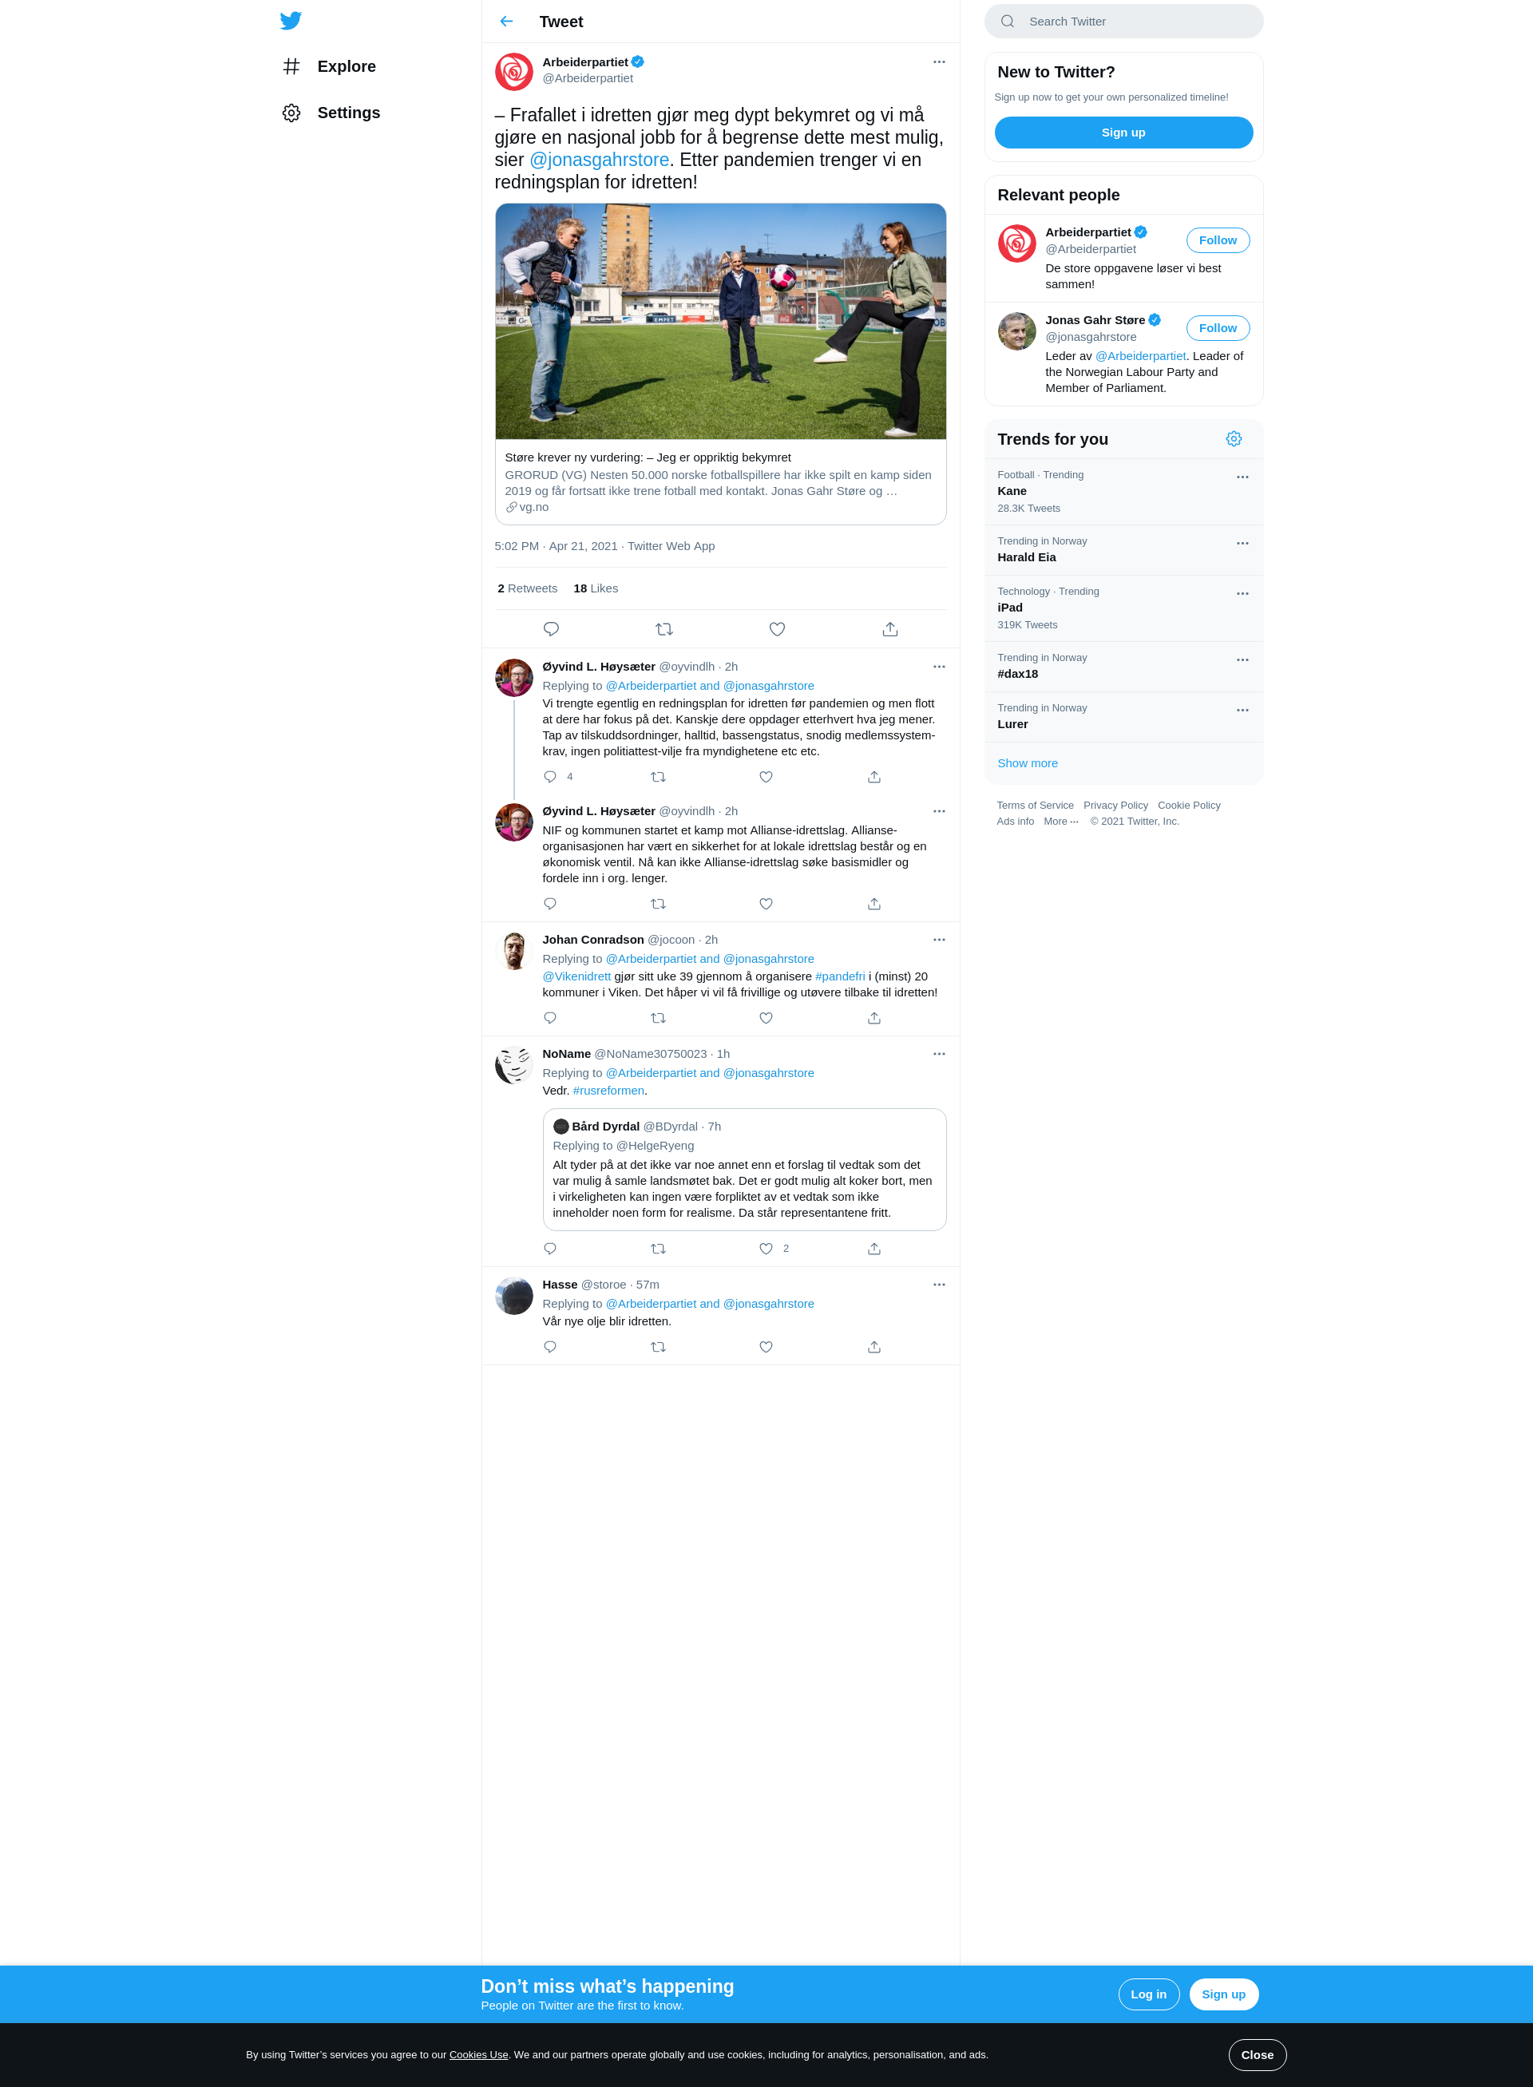Click Show more under trends
This screenshot has width=1533, height=2087.
point(1028,762)
